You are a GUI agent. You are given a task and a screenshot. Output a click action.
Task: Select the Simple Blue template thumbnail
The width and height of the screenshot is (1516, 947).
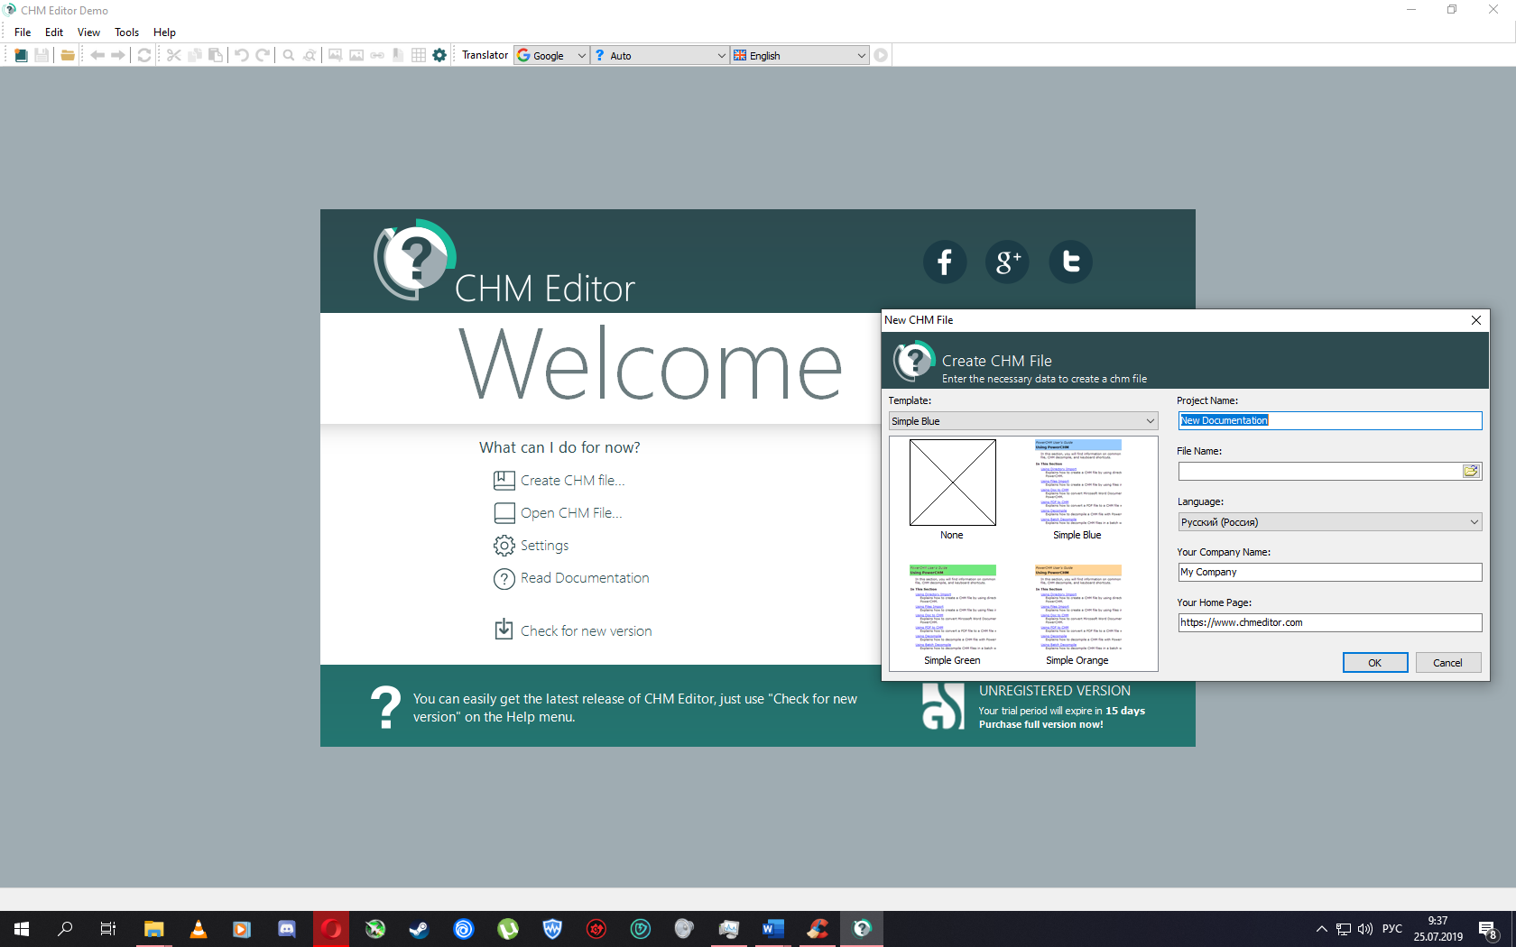tap(1077, 490)
